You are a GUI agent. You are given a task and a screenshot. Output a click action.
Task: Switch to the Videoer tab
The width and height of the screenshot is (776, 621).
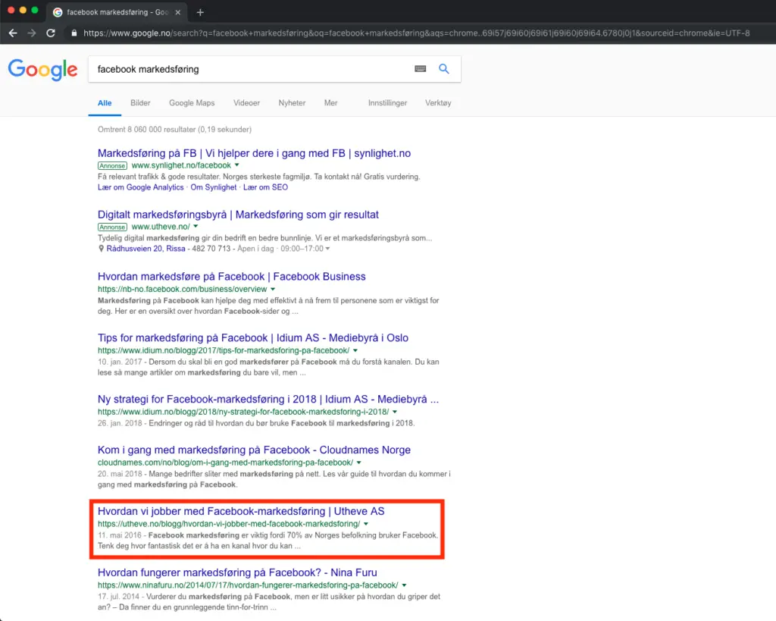tap(246, 103)
